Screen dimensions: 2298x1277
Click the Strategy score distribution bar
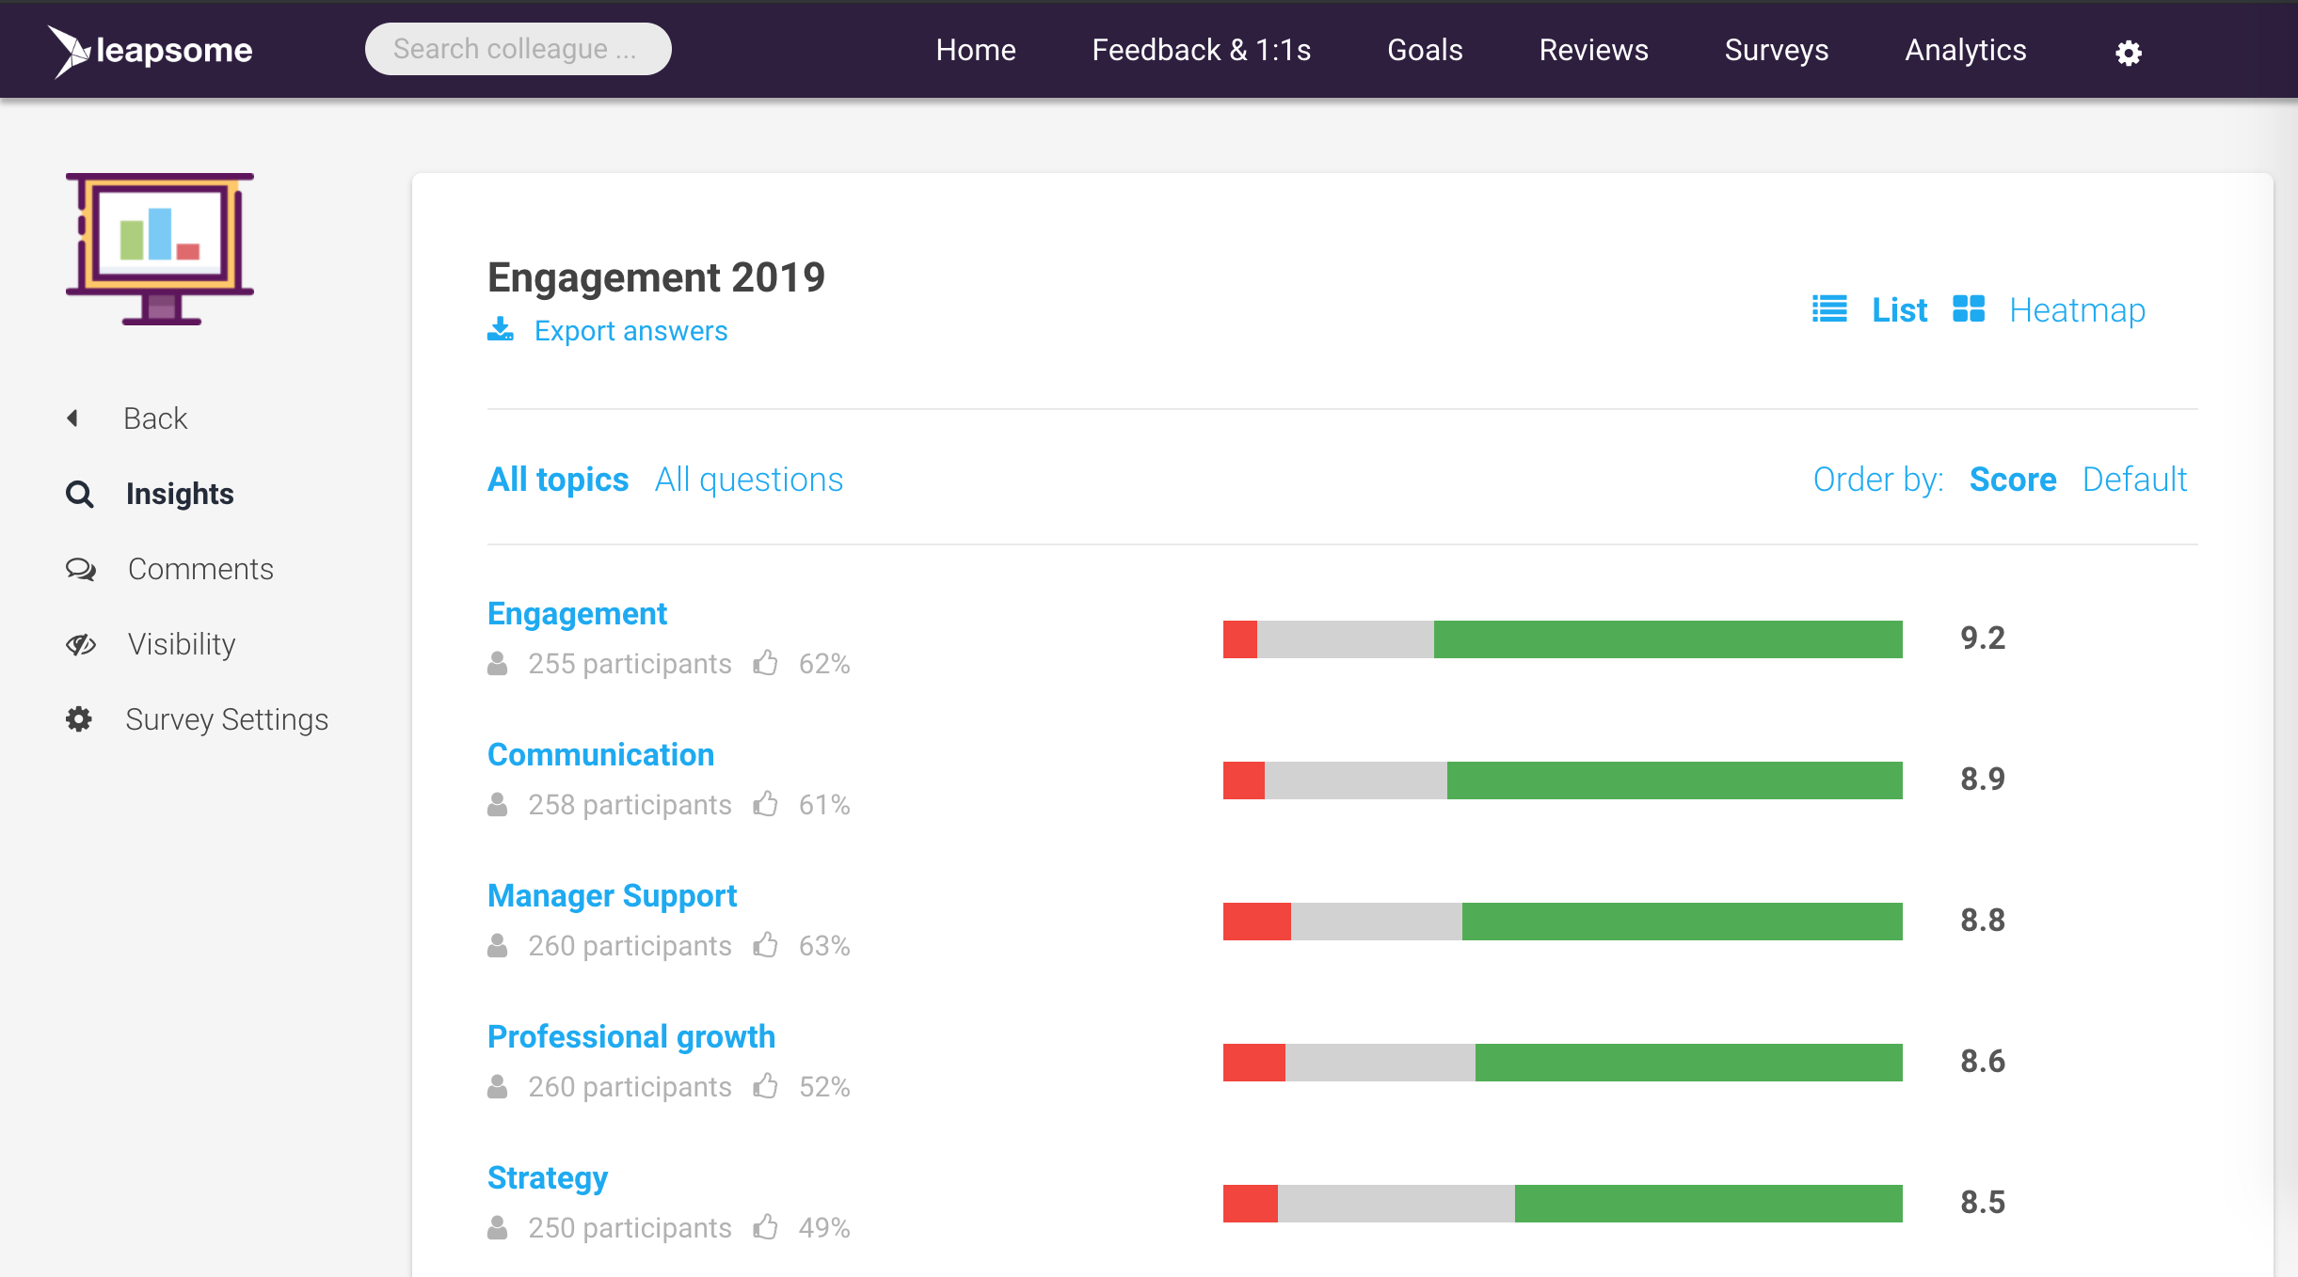tap(1562, 1204)
